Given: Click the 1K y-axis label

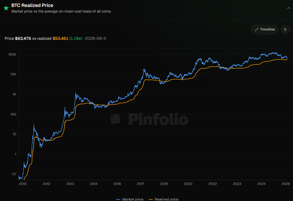Looking at the screenshot, I should (14, 94).
